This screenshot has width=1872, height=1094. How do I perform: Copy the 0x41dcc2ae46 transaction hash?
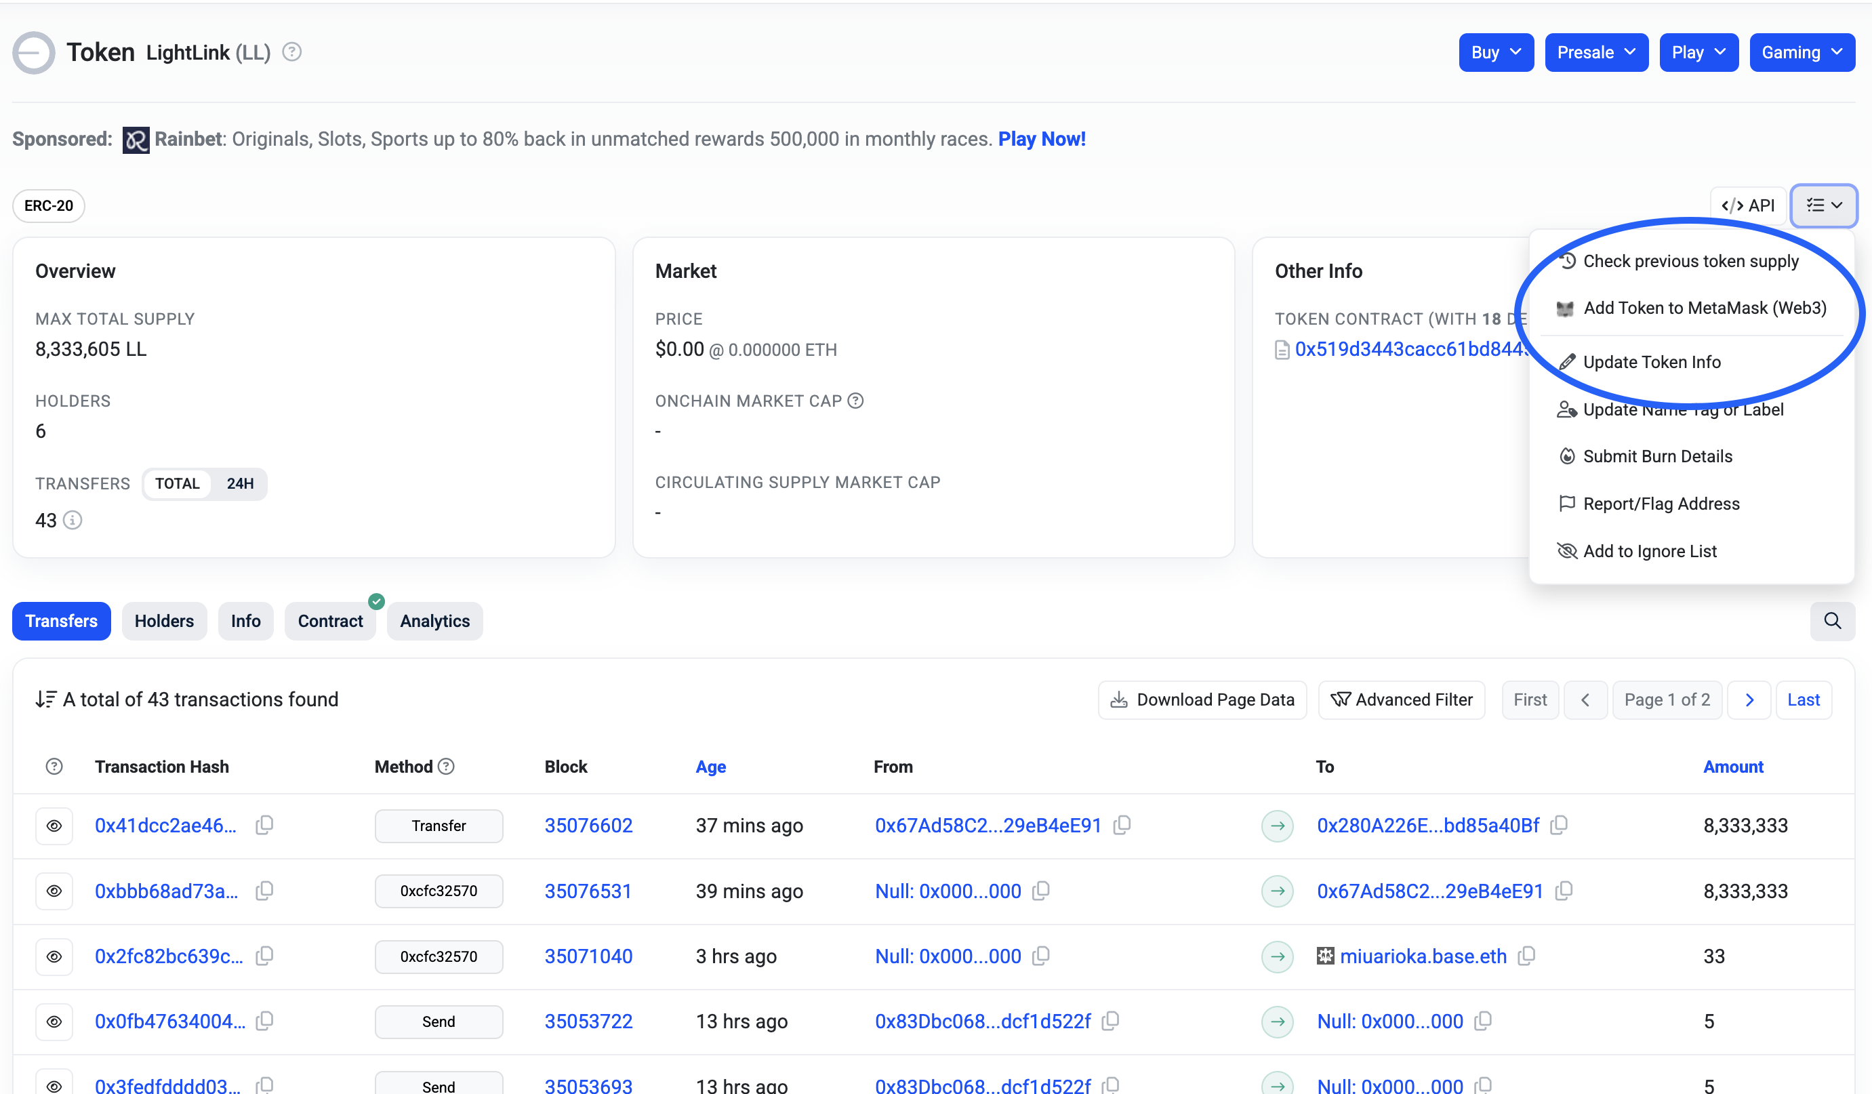(264, 825)
